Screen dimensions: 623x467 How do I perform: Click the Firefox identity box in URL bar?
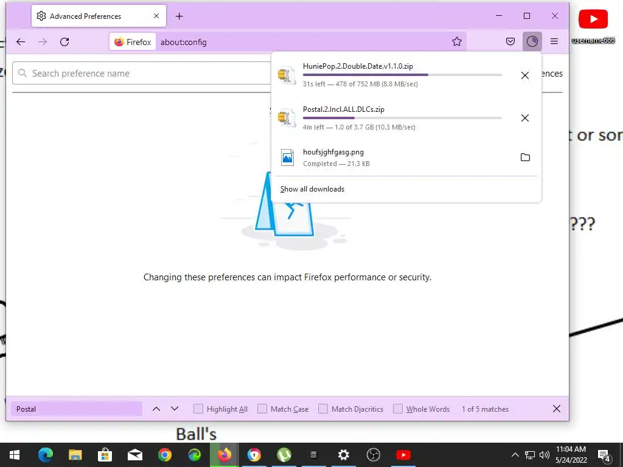click(133, 42)
